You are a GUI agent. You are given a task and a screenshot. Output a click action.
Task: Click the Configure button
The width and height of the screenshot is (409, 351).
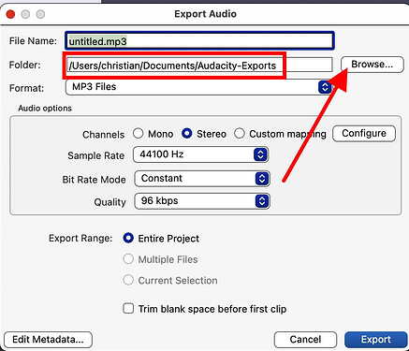pyautogui.click(x=364, y=134)
